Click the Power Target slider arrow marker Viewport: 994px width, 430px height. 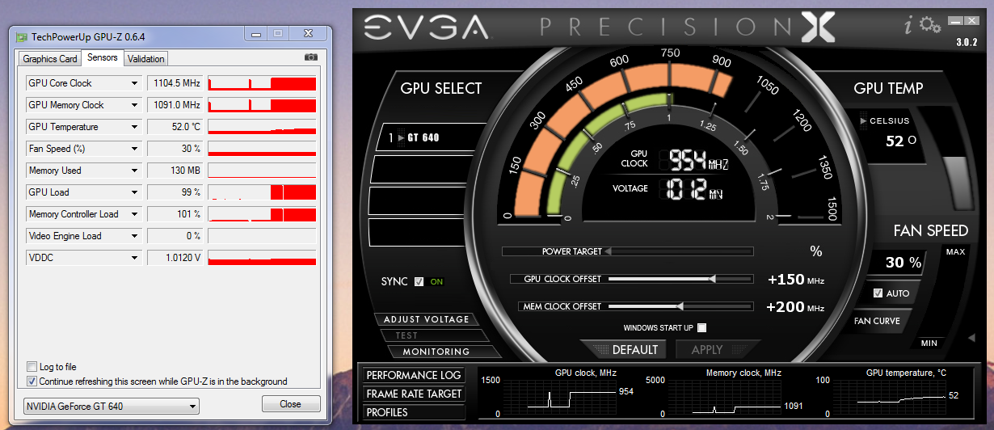coord(609,251)
